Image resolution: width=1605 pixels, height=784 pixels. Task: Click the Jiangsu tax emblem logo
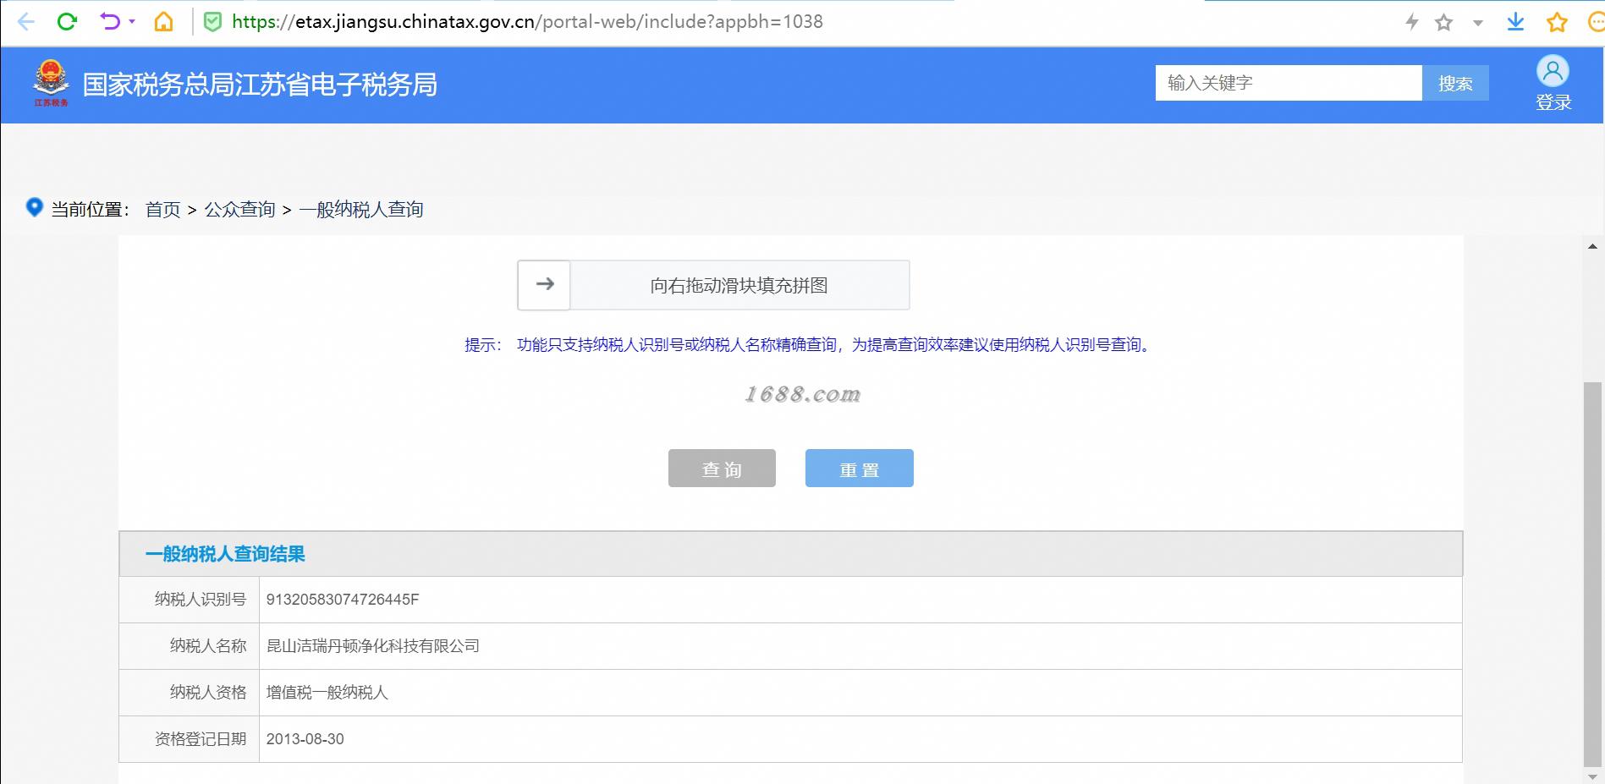tap(51, 83)
